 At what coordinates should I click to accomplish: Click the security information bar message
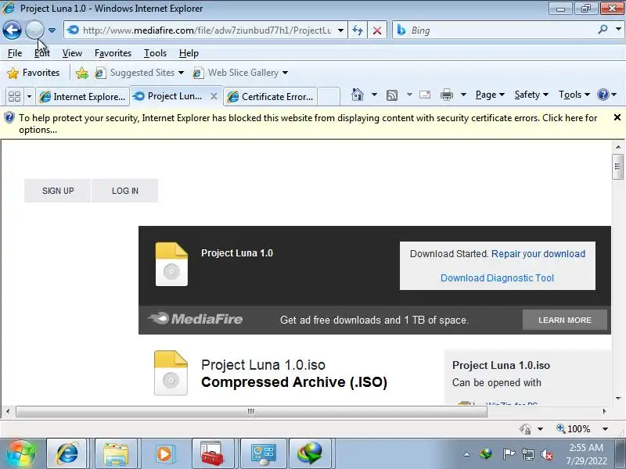308,124
